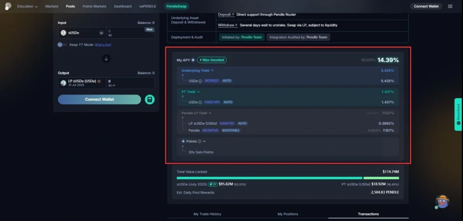Expand the Education menu

coord(27,6)
